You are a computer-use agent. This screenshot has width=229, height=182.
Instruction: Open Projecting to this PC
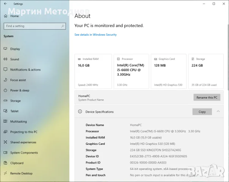tap(24, 132)
